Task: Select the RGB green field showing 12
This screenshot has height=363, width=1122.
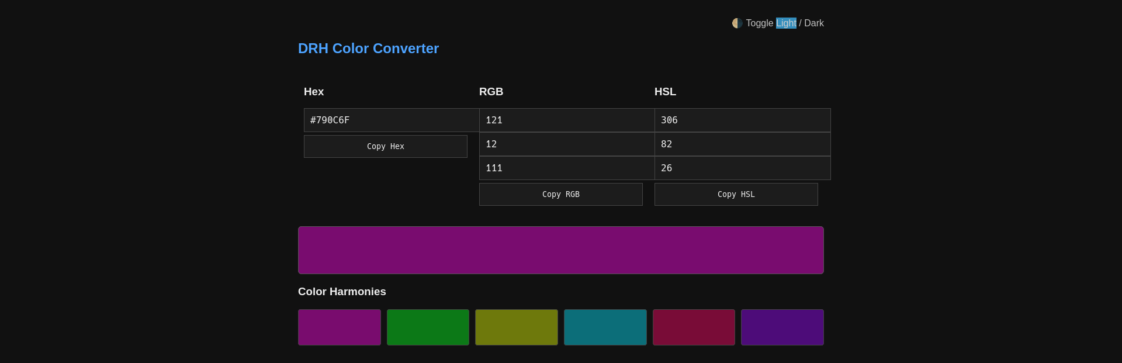Action: [566, 144]
